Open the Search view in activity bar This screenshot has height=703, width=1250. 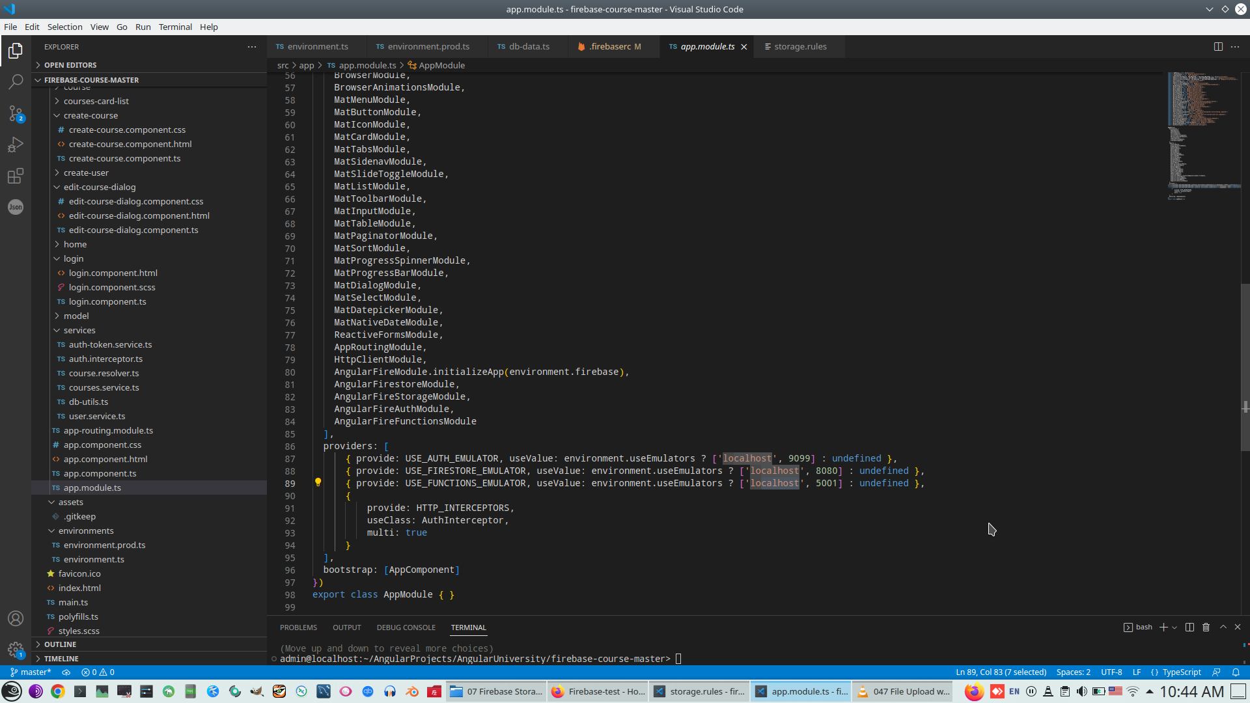[x=16, y=82]
